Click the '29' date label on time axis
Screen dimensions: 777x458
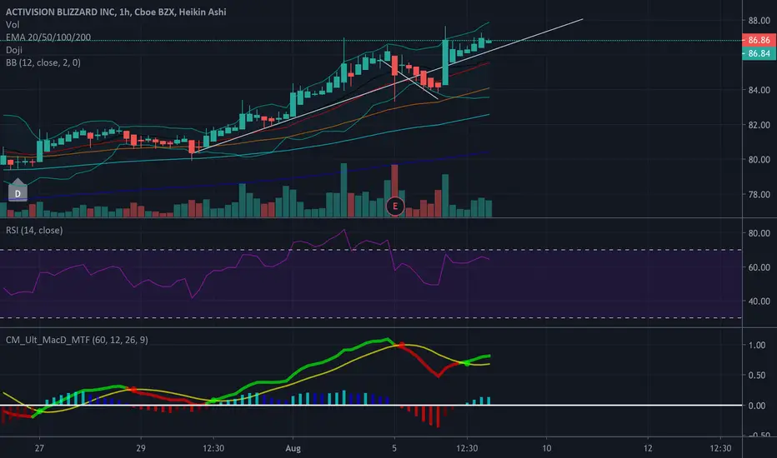tap(141, 449)
